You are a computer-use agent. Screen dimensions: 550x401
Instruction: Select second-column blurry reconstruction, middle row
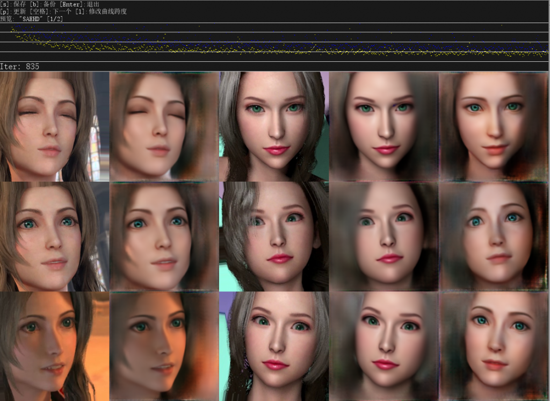tap(164, 237)
